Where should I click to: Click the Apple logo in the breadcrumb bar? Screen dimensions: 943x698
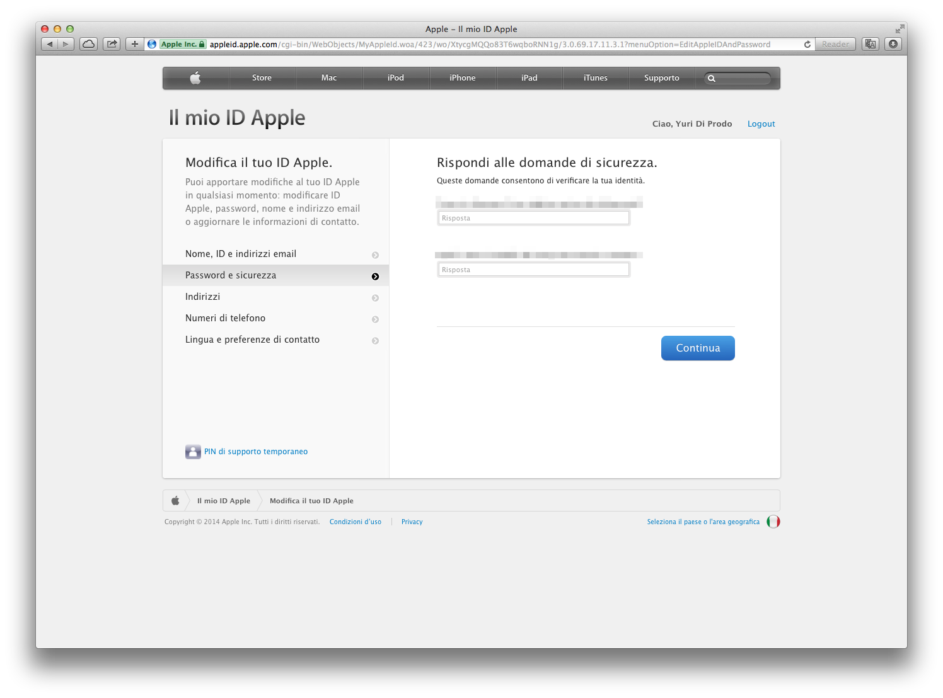coord(175,501)
